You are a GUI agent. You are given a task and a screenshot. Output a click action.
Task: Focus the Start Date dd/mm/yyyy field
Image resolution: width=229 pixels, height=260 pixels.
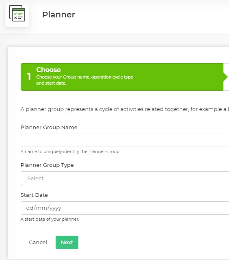click(x=125, y=208)
